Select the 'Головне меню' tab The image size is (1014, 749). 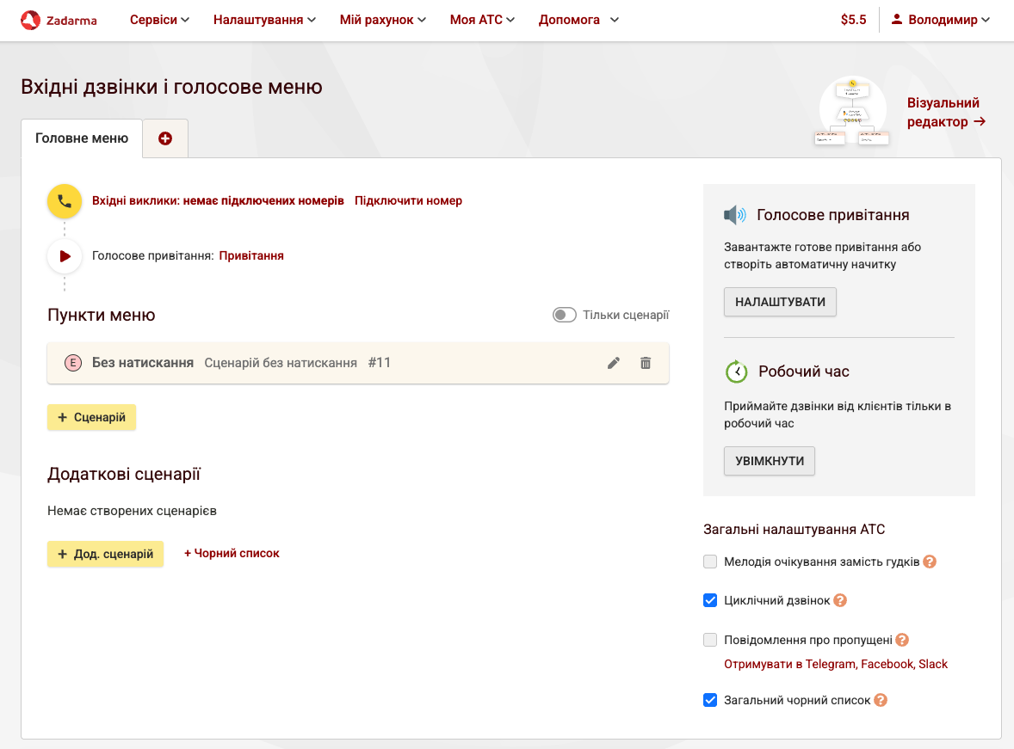pos(82,138)
